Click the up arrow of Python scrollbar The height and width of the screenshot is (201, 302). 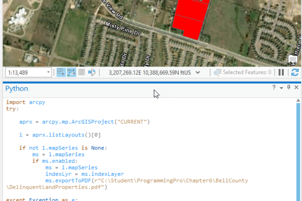tap(298, 100)
